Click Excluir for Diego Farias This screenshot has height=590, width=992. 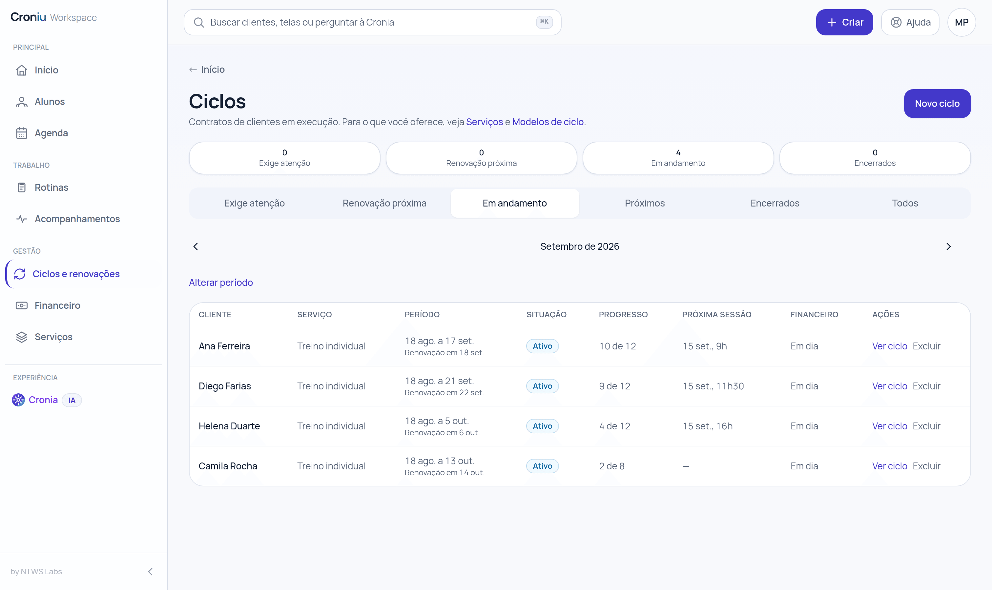click(x=926, y=386)
